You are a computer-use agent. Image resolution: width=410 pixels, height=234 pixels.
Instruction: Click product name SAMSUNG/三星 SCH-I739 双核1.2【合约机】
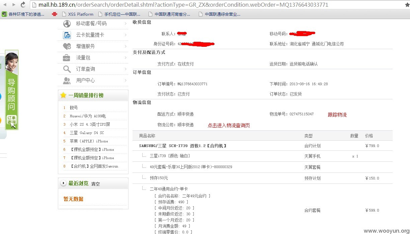tap(183, 146)
